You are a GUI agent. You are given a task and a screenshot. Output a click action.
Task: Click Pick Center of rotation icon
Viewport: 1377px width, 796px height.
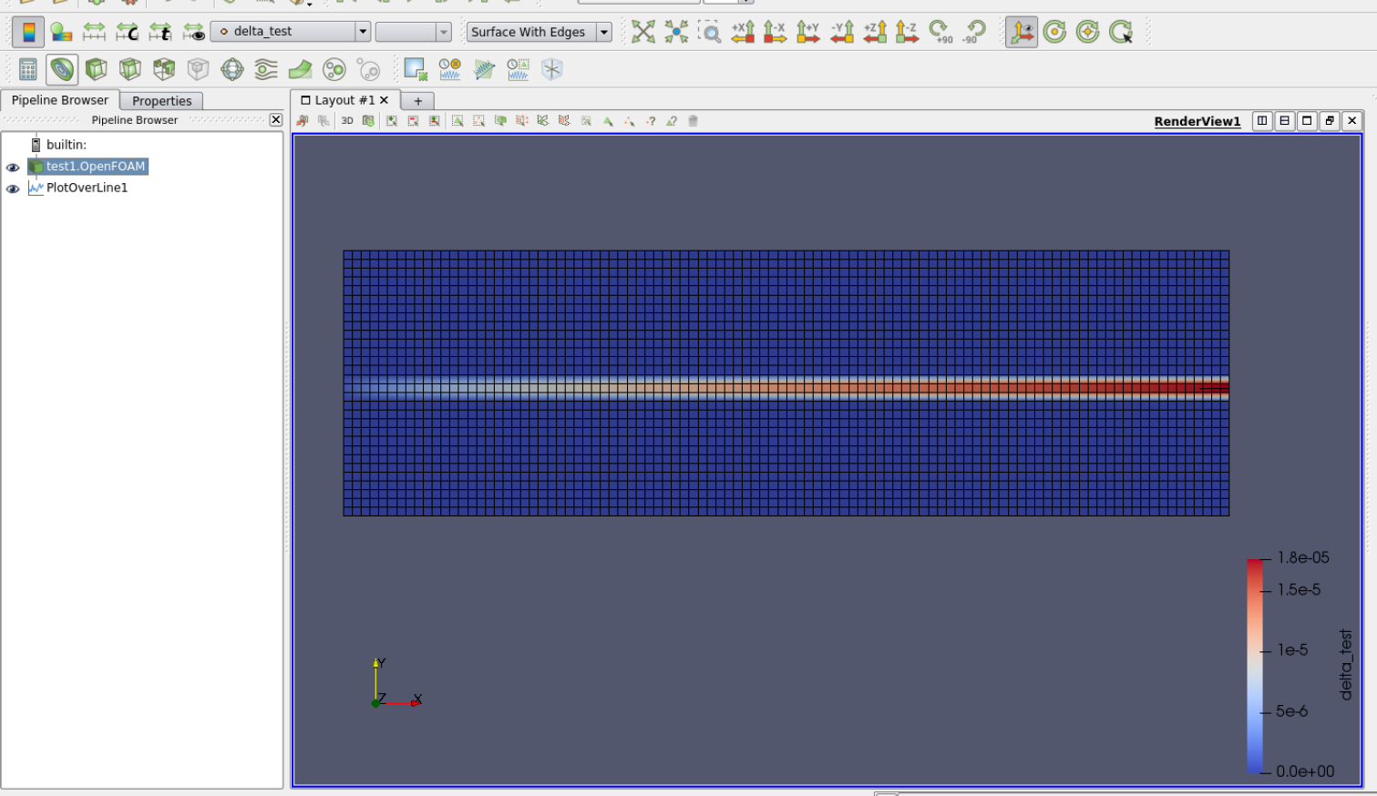1121,32
